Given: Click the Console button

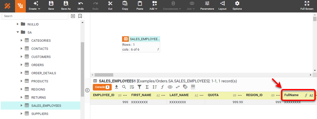Looking at the screenshot, I should (x=101, y=87).
